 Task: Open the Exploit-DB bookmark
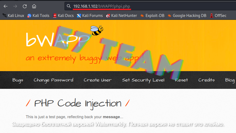152,16
